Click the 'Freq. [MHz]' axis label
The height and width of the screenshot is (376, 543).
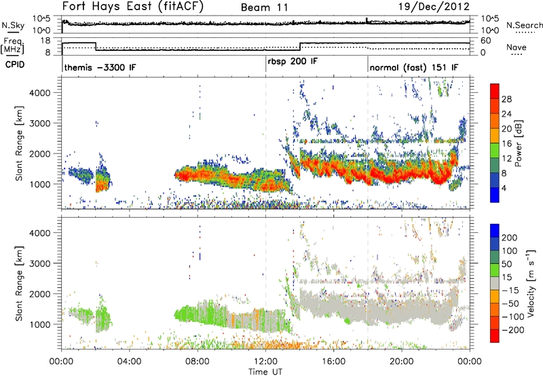pos(13,45)
